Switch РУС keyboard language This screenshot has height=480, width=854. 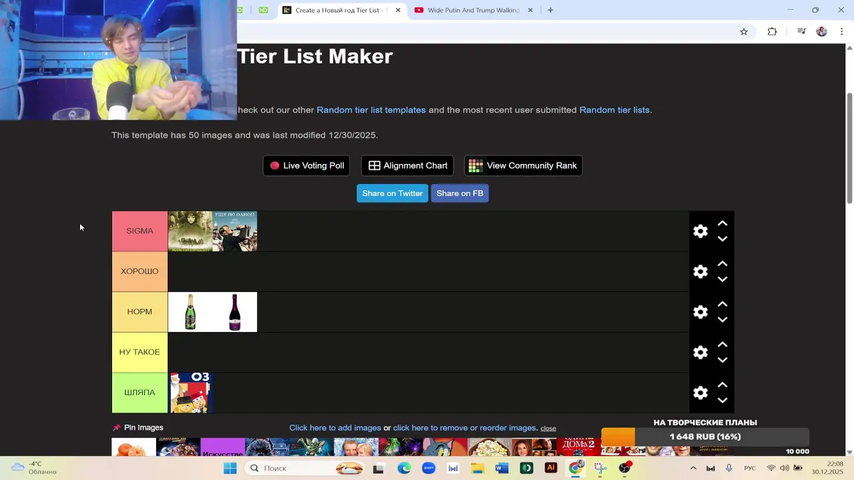pyautogui.click(x=750, y=468)
